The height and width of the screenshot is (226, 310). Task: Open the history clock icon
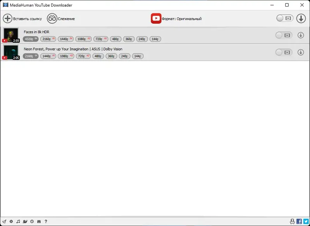[32, 221]
